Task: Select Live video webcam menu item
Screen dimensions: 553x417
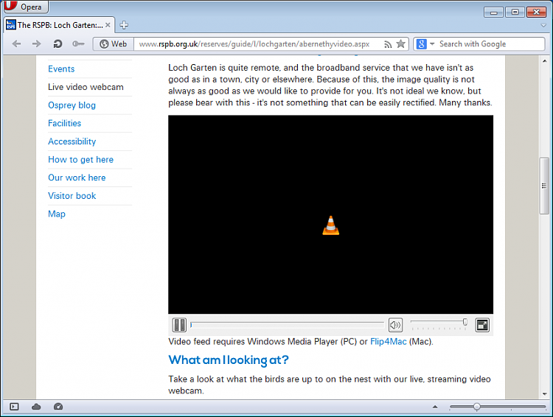Action: [86, 87]
